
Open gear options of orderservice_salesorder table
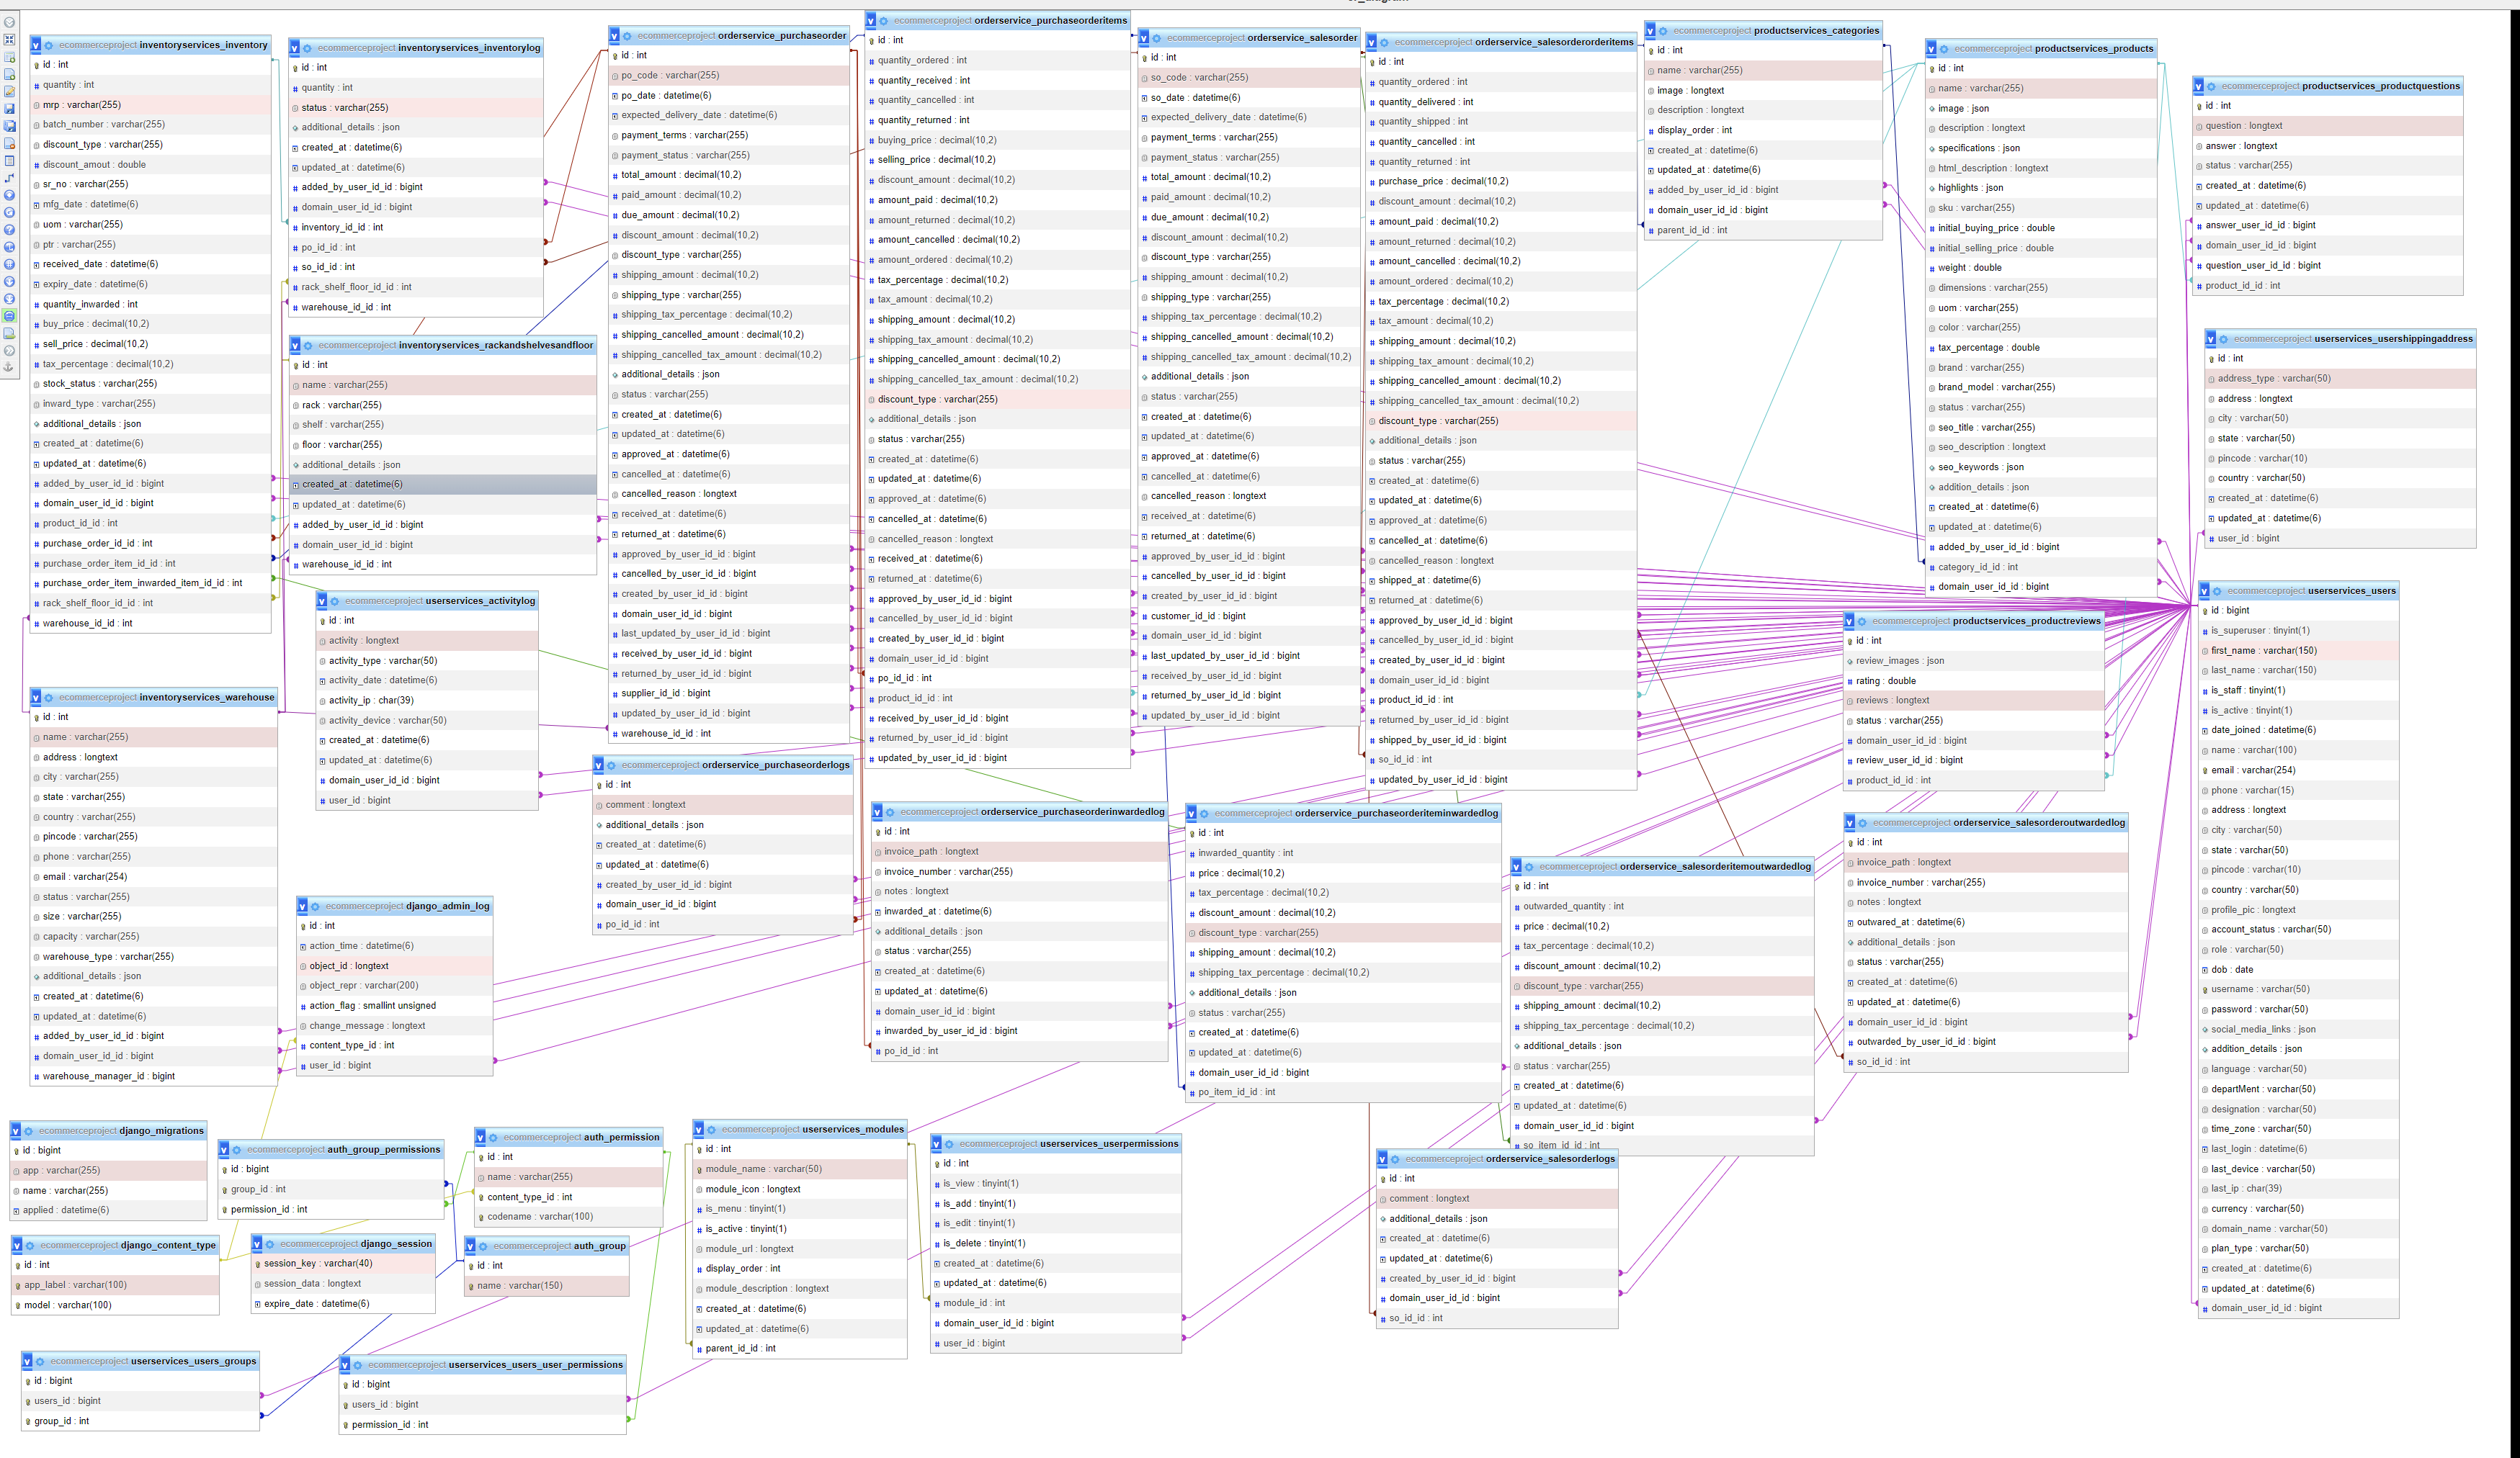click(1157, 38)
